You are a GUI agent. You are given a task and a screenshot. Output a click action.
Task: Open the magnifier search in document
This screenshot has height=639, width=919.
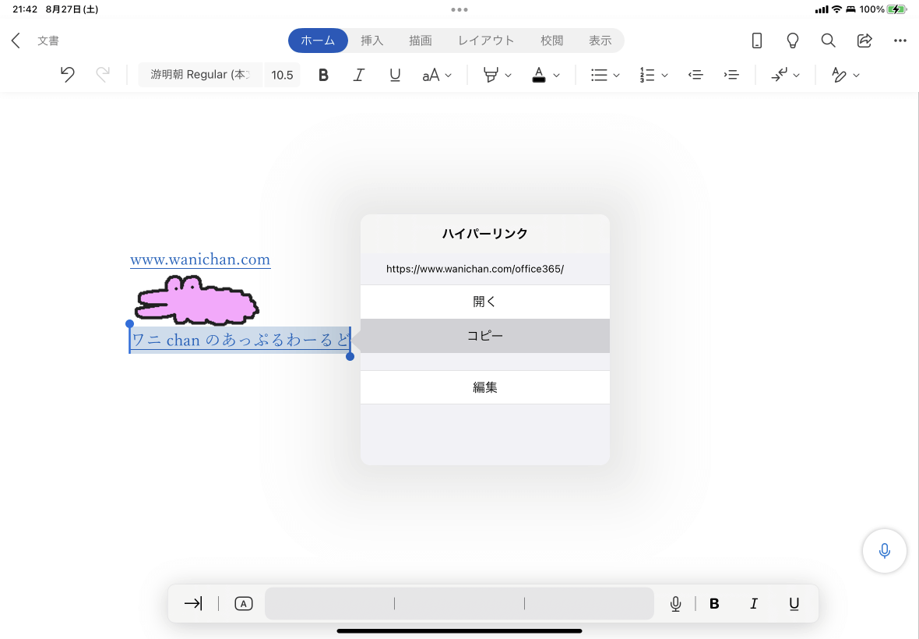pos(828,41)
